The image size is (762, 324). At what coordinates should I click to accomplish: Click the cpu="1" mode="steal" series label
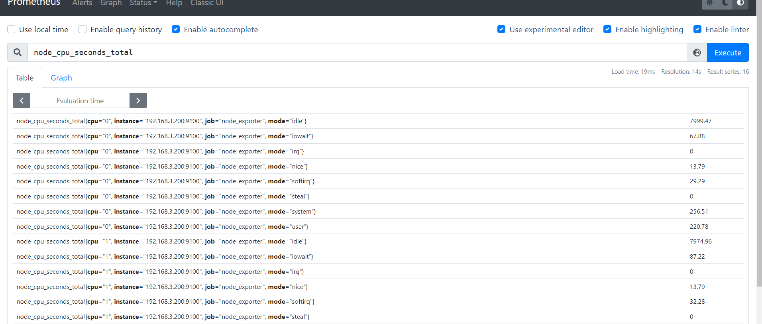coord(163,317)
